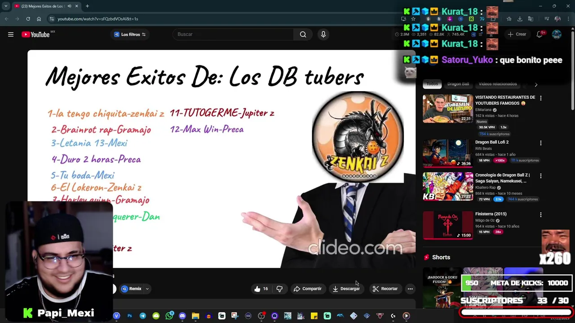Open options for Finisterra (2015) video
The width and height of the screenshot is (575, 323).
(x=541, y=214)
